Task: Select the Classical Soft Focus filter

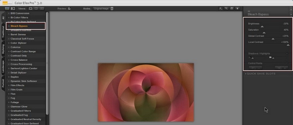Action: [x=26, y=39]
